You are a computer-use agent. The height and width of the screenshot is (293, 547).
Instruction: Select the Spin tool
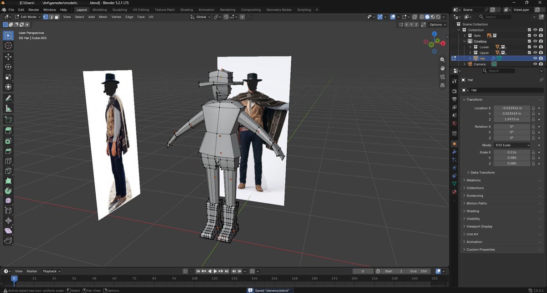[x=8, y=191]
